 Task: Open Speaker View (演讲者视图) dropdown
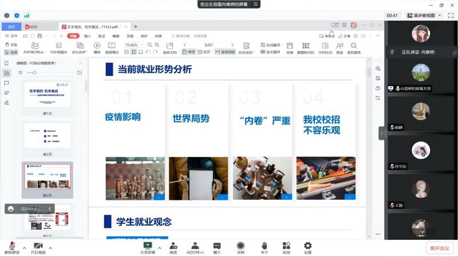[424, 15]
